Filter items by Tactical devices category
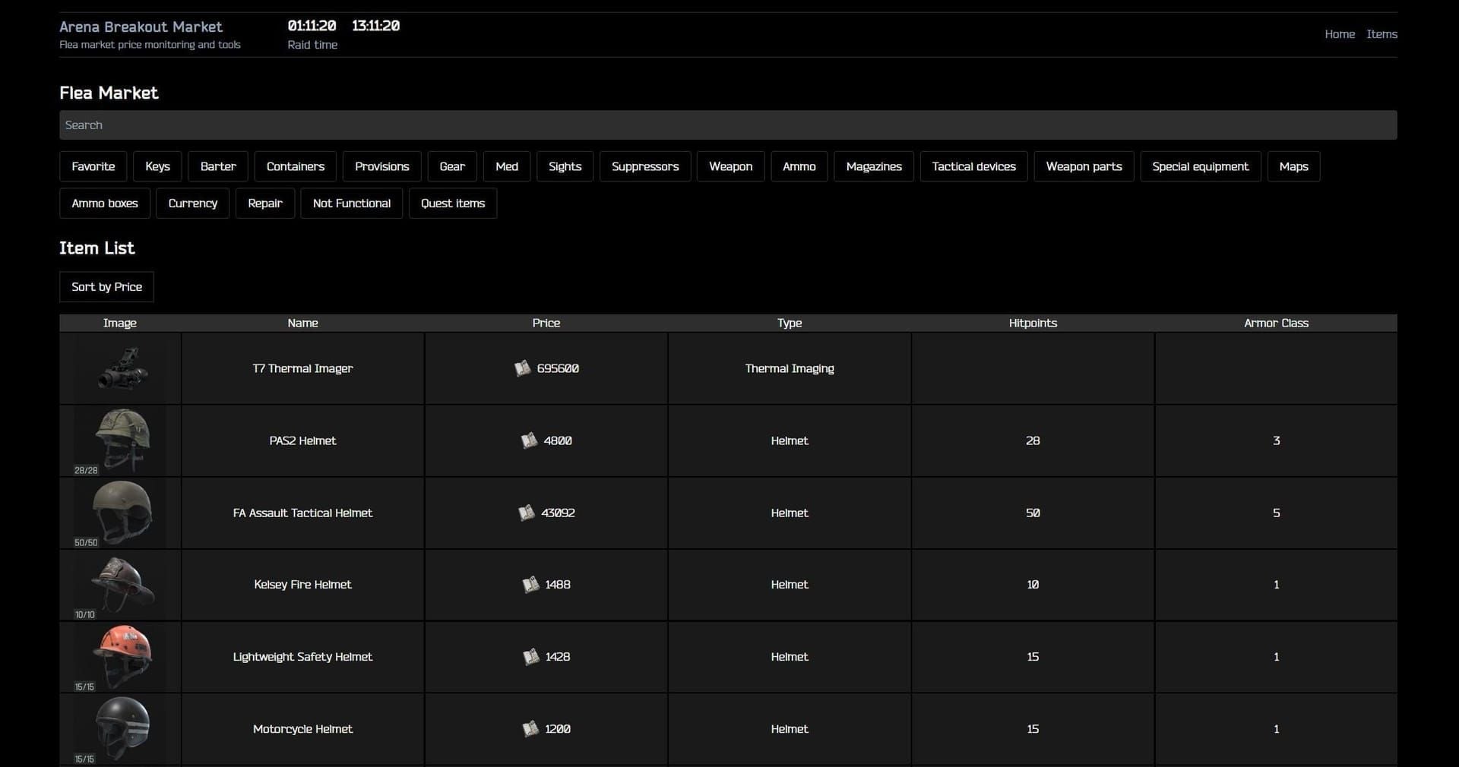 pyautogui.click(x=973, y=166)
